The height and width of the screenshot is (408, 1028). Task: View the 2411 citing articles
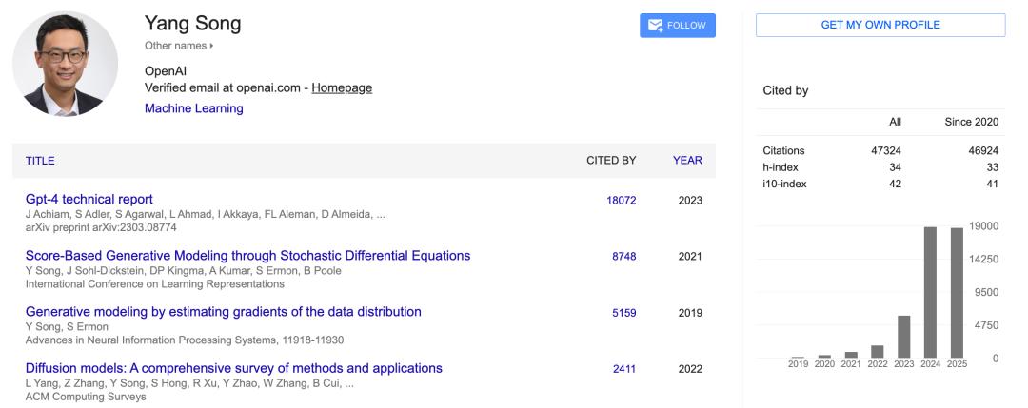(x=624, y=369)
